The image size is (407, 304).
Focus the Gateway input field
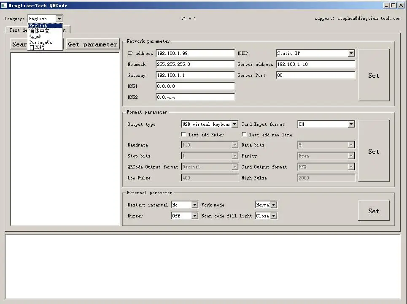[x=195, y=75]
